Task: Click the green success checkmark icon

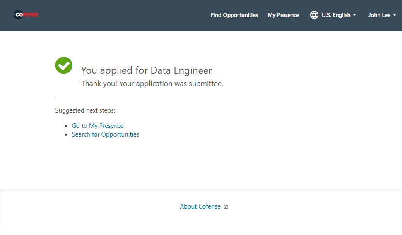Action: pos(64,65)
